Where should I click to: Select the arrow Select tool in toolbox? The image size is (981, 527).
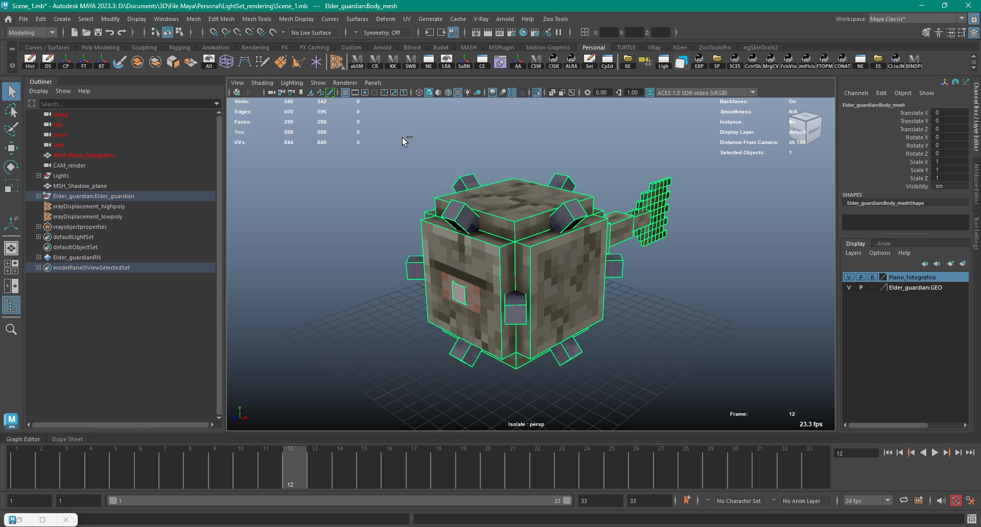[x=11, y=92]
